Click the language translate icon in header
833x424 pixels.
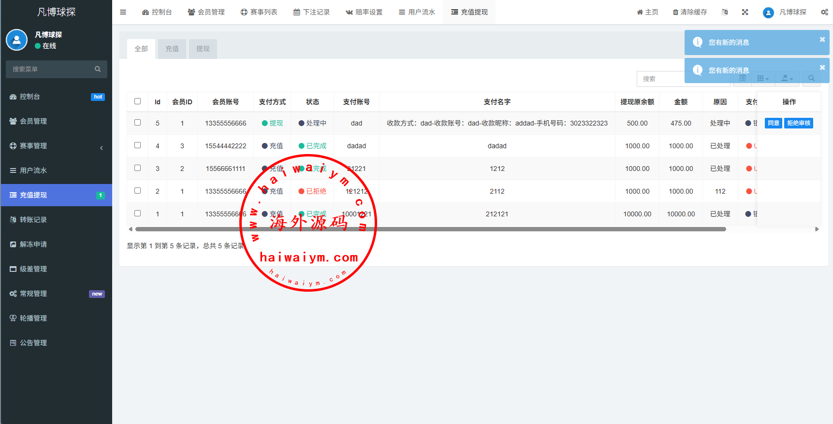724,12
